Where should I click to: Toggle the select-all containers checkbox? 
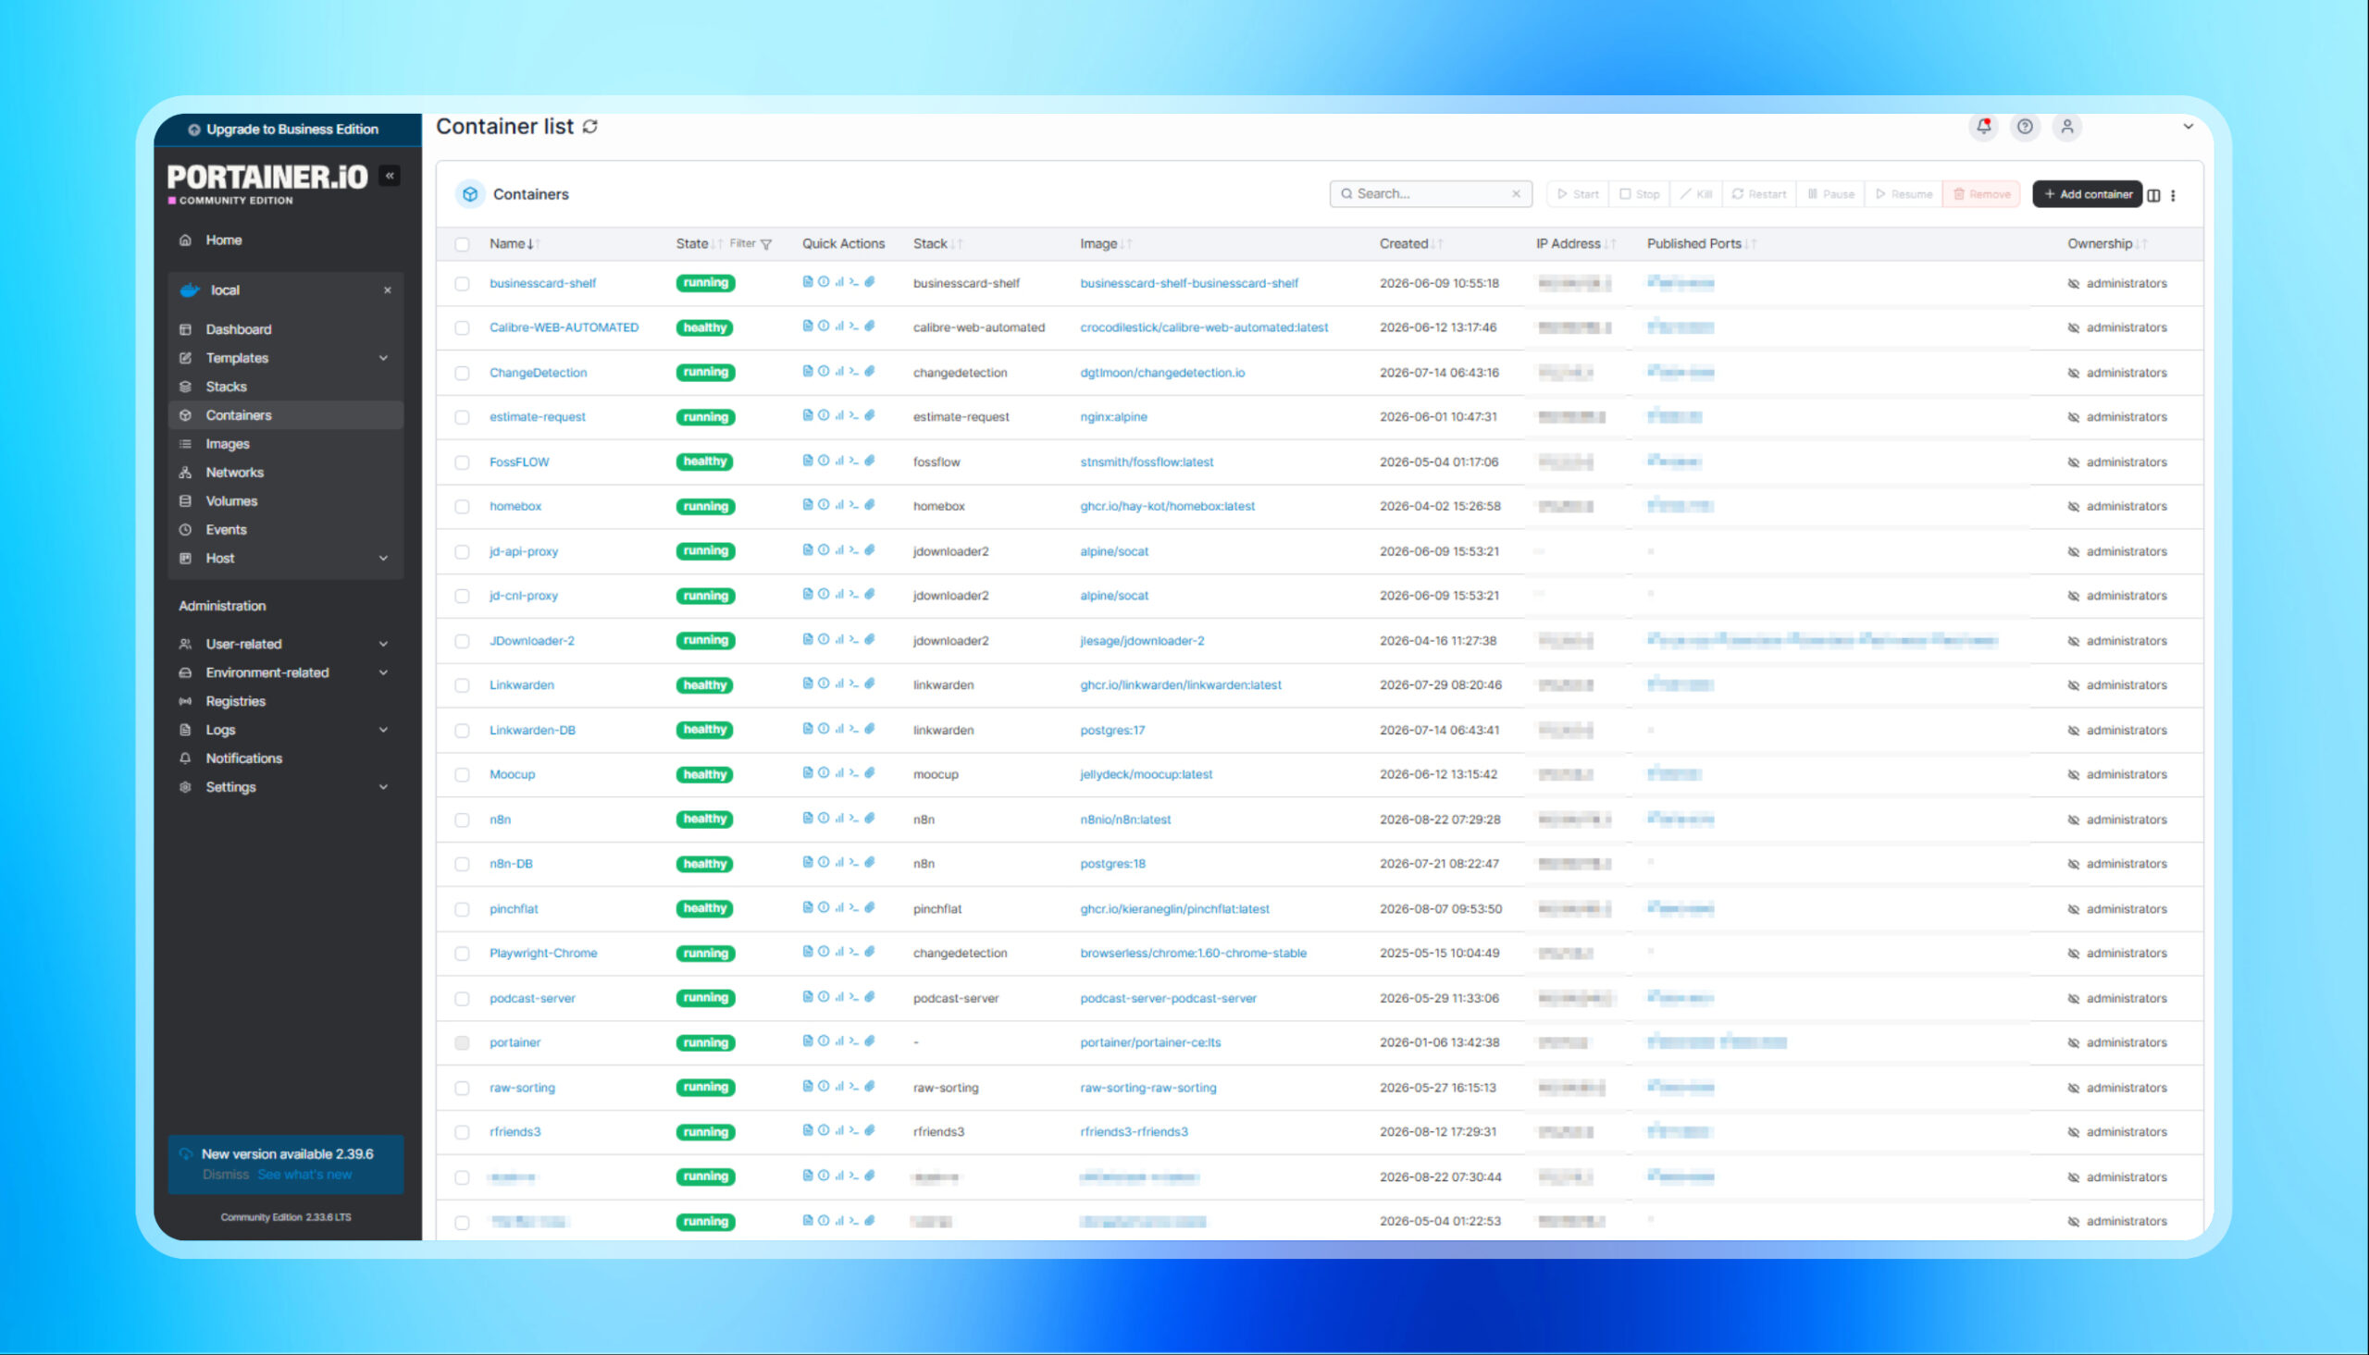click(x=462, y=244)
